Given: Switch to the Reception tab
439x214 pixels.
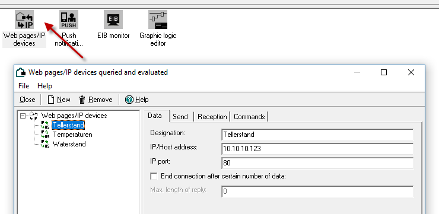Looking at the screenshot, I should coord(212,117).
